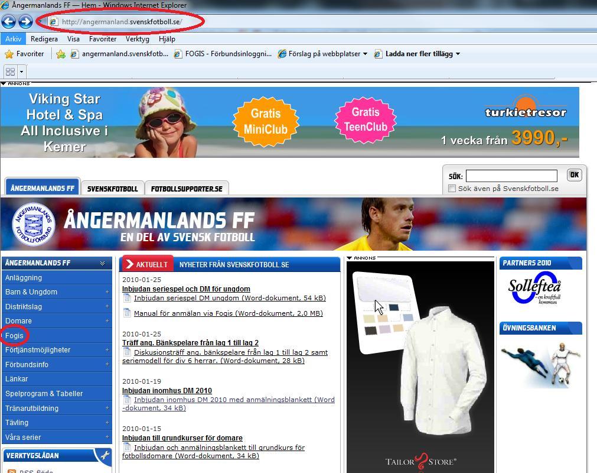Expand Barn & Ungdom plus sign
This screenshot has height=473, width=597.
[x=107, y=291]
